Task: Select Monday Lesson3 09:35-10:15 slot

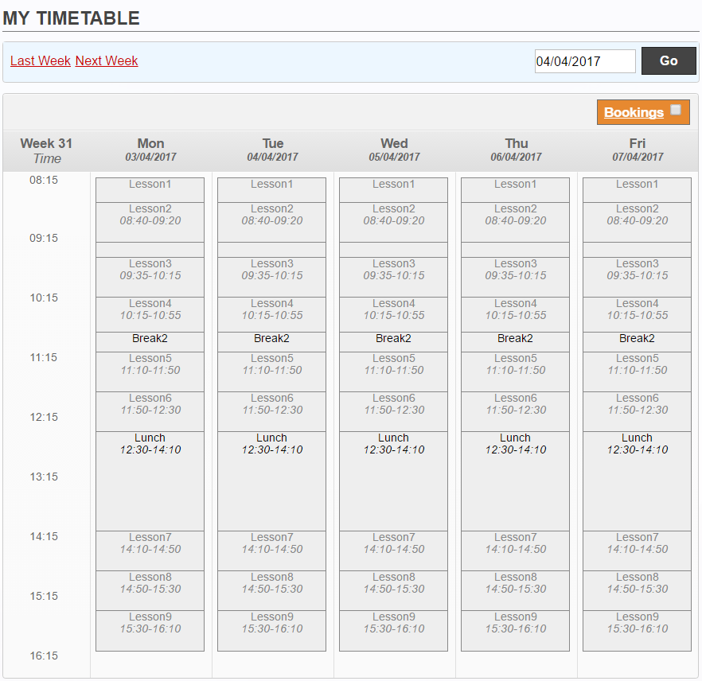Action: [150, 277]
